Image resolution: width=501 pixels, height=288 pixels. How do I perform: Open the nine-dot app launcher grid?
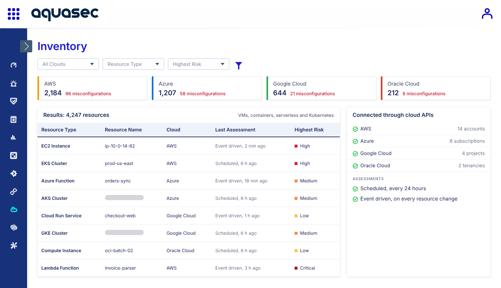point(14,14)
